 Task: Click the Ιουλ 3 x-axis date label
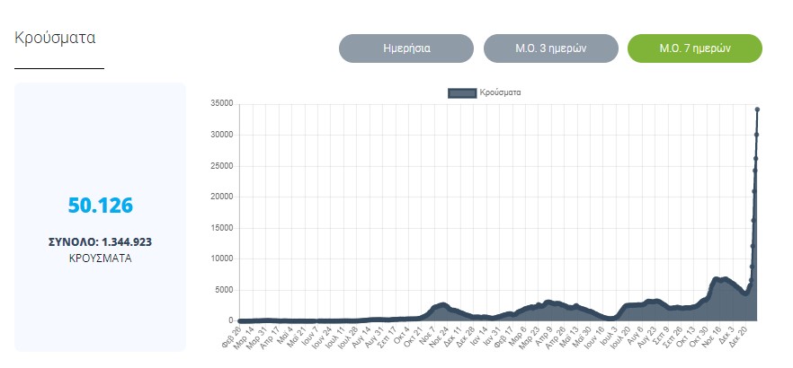(x=610, y=336)
